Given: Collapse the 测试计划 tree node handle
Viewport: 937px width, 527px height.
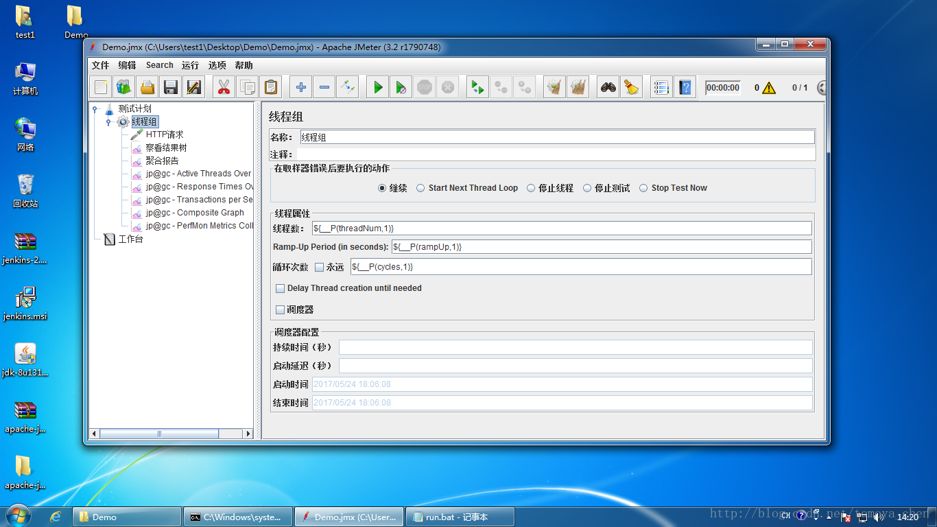Looking at the screenshot, I should coord(95,108).
